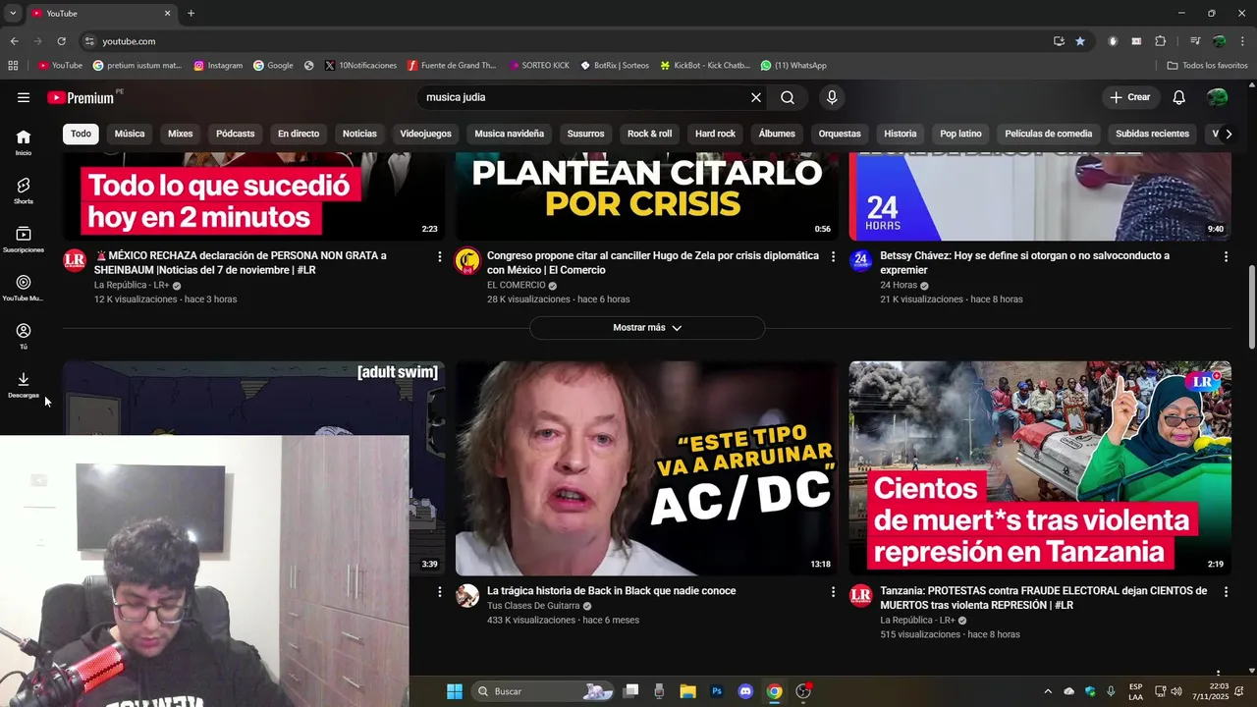This screenshot has width=1257, height=707.
Task: Select the Todo filter chip
Action: (x=81, y=134)
